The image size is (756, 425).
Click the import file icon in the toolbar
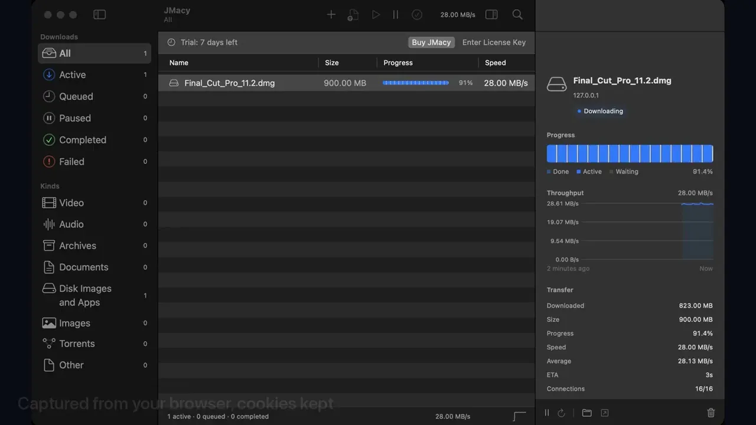353,15
